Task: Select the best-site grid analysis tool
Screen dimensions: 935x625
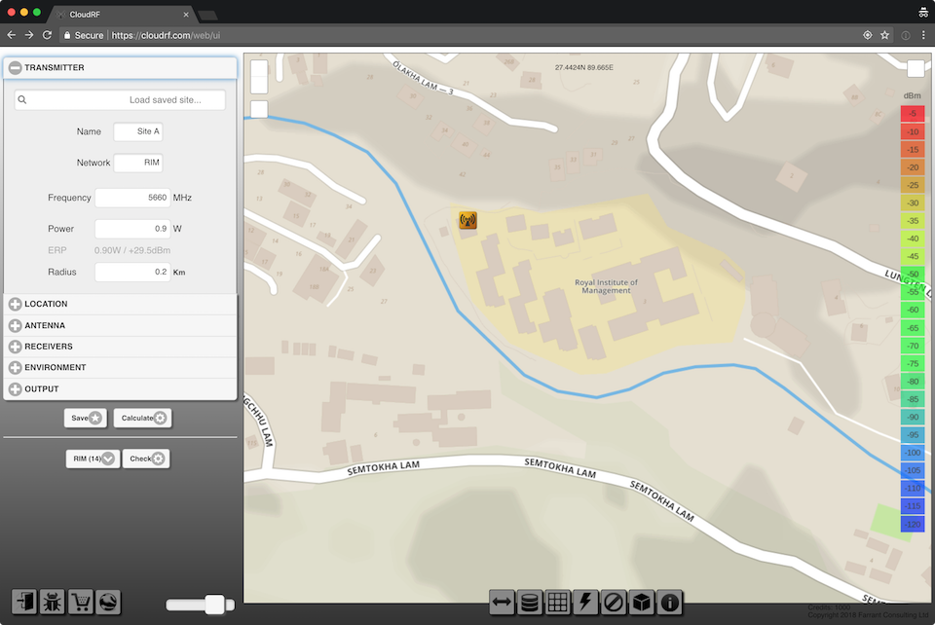Action: pos(557,602)
